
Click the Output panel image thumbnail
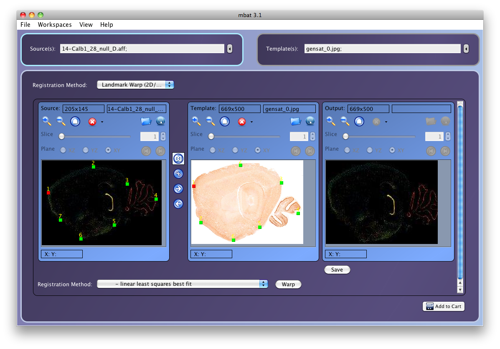tap(382, 202)
